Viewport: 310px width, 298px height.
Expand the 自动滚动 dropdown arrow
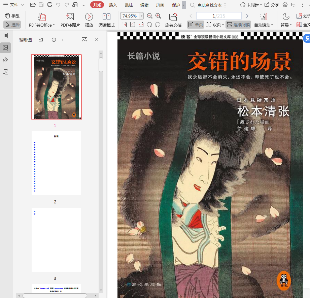pos(272,25)
